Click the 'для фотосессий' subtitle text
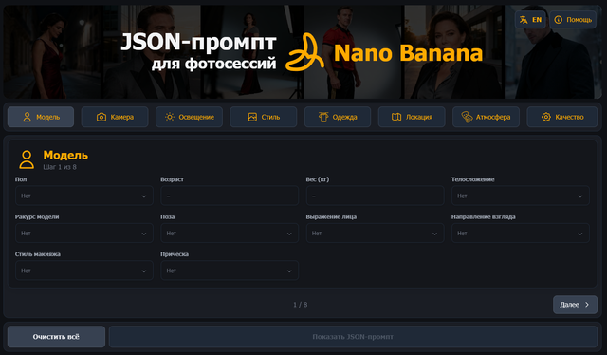Screen dimensions: 607x355 tap(214, 64)
